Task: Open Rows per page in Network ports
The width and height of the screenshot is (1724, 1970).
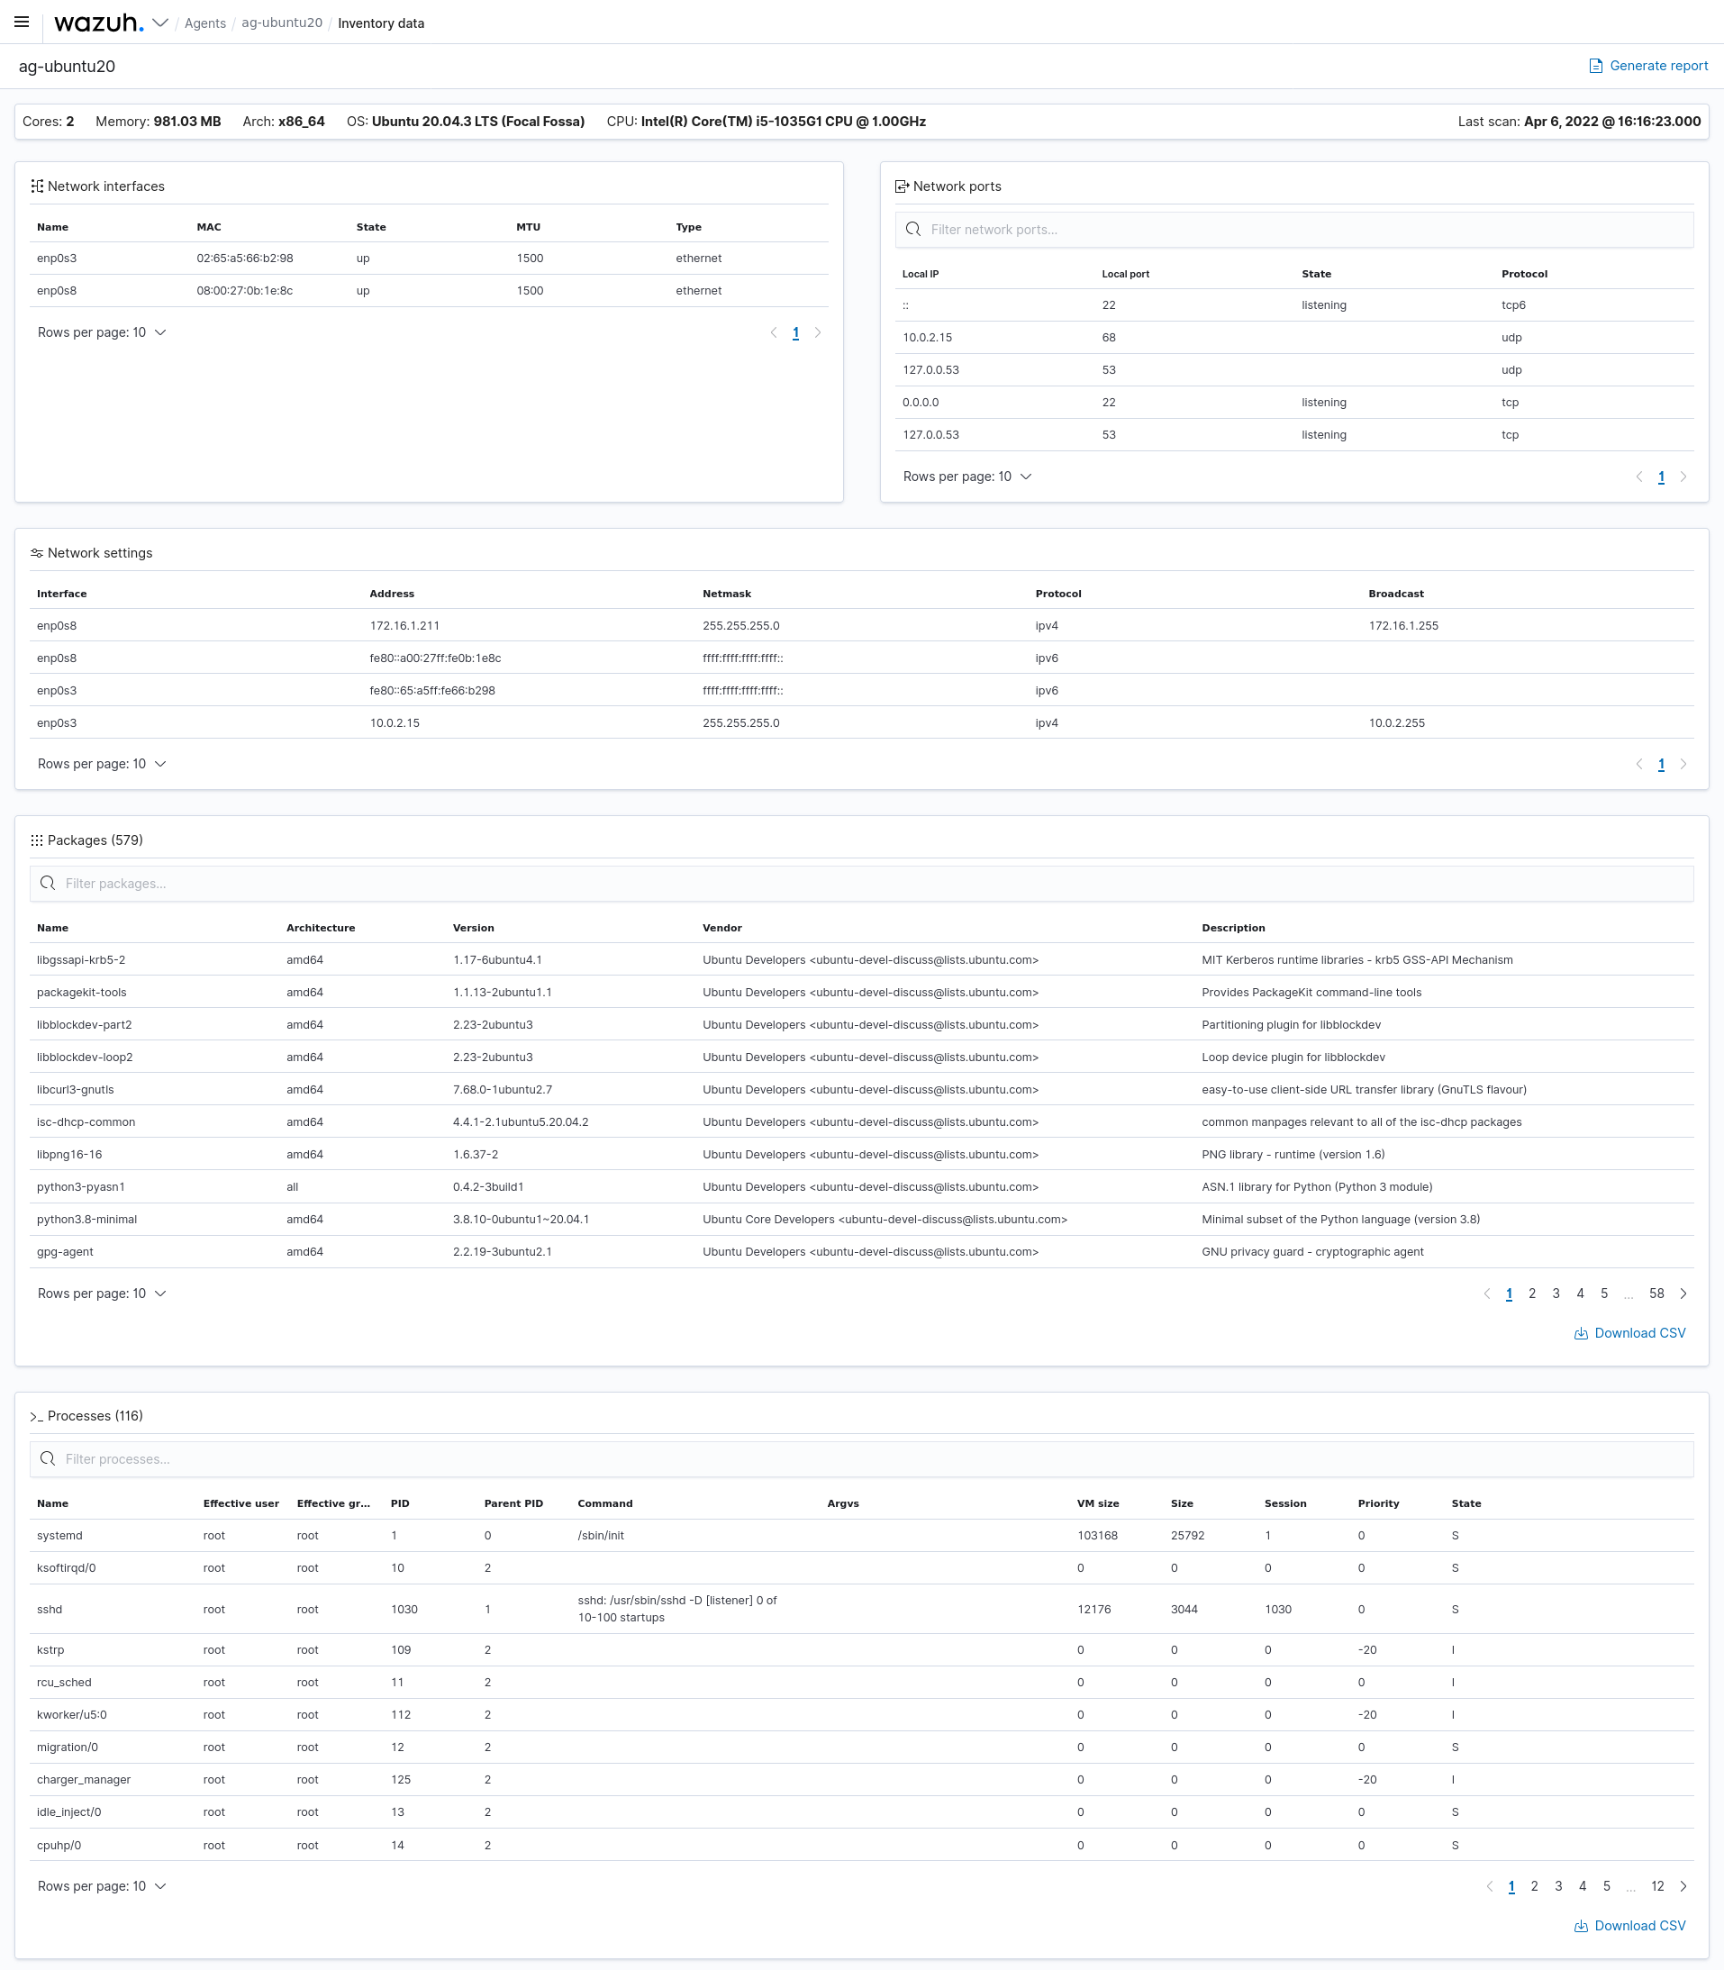Action: (966, 477)
